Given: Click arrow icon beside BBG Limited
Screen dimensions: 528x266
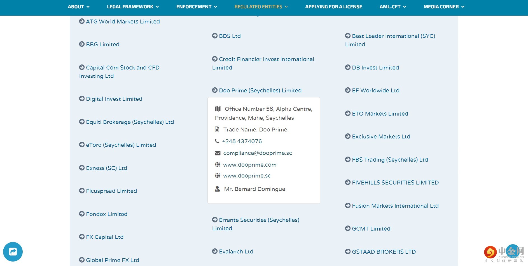Looking at the screenshot, I should (x=82, y=44).
